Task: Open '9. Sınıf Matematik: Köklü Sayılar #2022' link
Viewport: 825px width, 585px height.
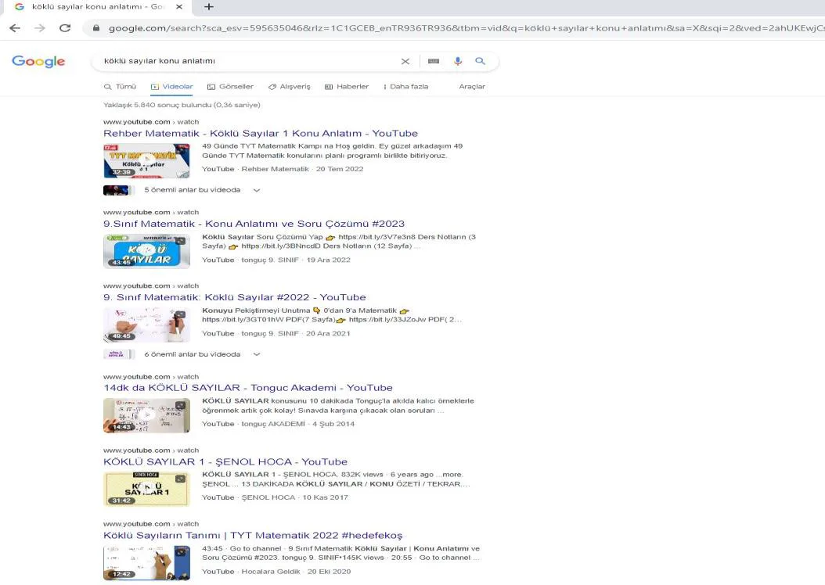Action: click(x=235, y=297)
